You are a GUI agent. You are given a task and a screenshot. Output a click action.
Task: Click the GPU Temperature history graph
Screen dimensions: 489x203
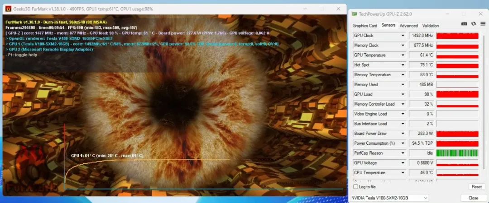[x=457, y=55]
